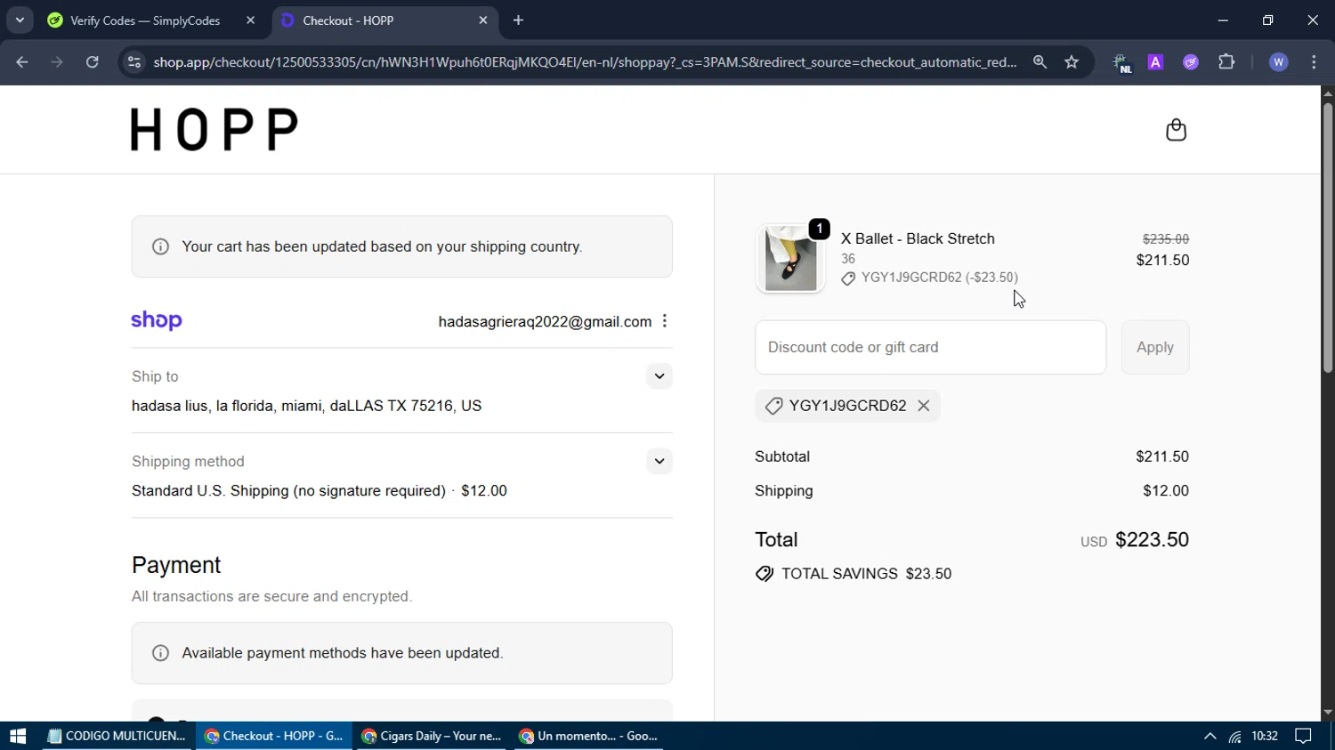1335x750 pixels.
Task: Switch to Cigars Daily taskbar window
Action: 432,736
